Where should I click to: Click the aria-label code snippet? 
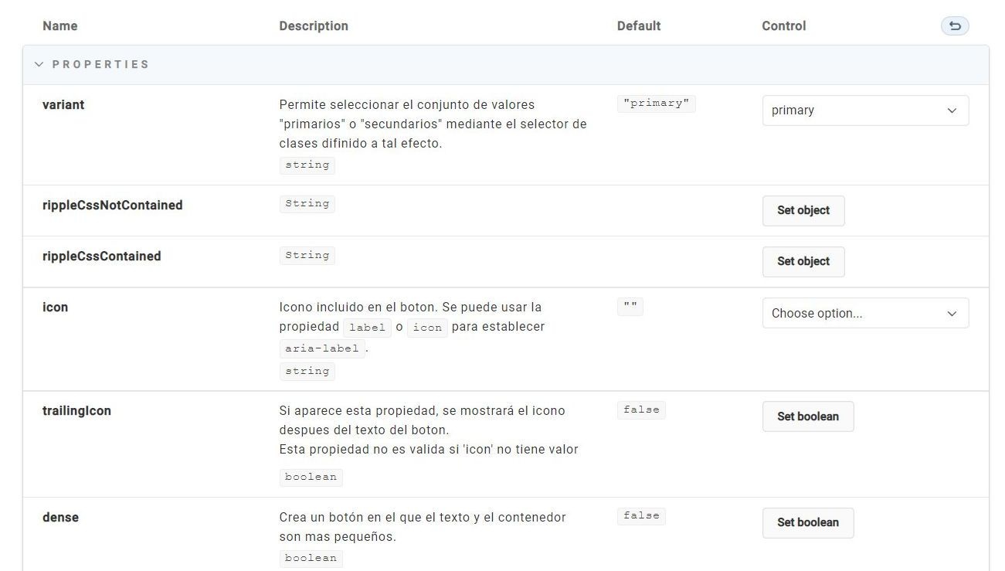click(322, 348)
